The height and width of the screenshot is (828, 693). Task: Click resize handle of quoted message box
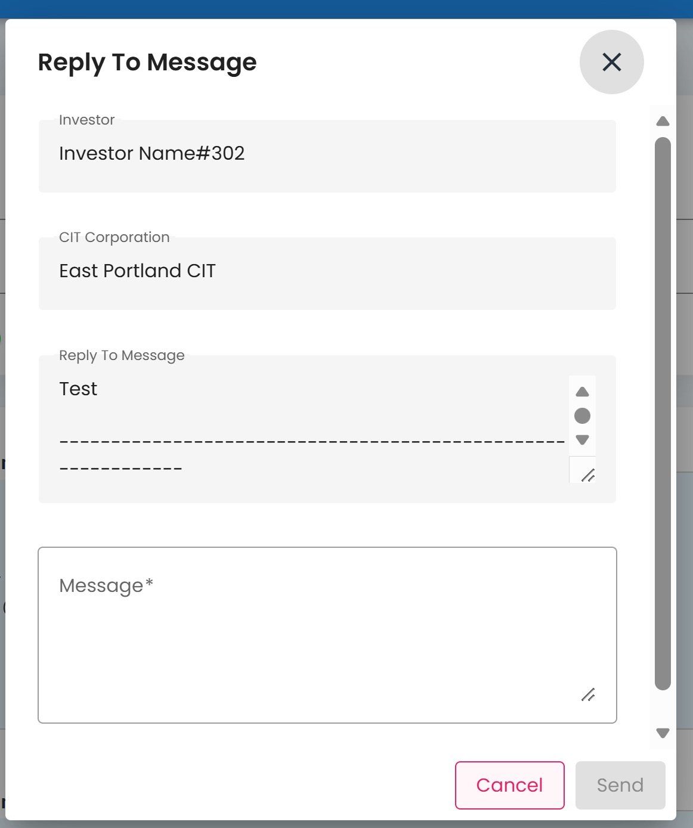[x=588, y=475]
